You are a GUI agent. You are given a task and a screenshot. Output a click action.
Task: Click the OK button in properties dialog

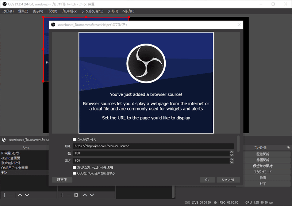tap(207, 180)
